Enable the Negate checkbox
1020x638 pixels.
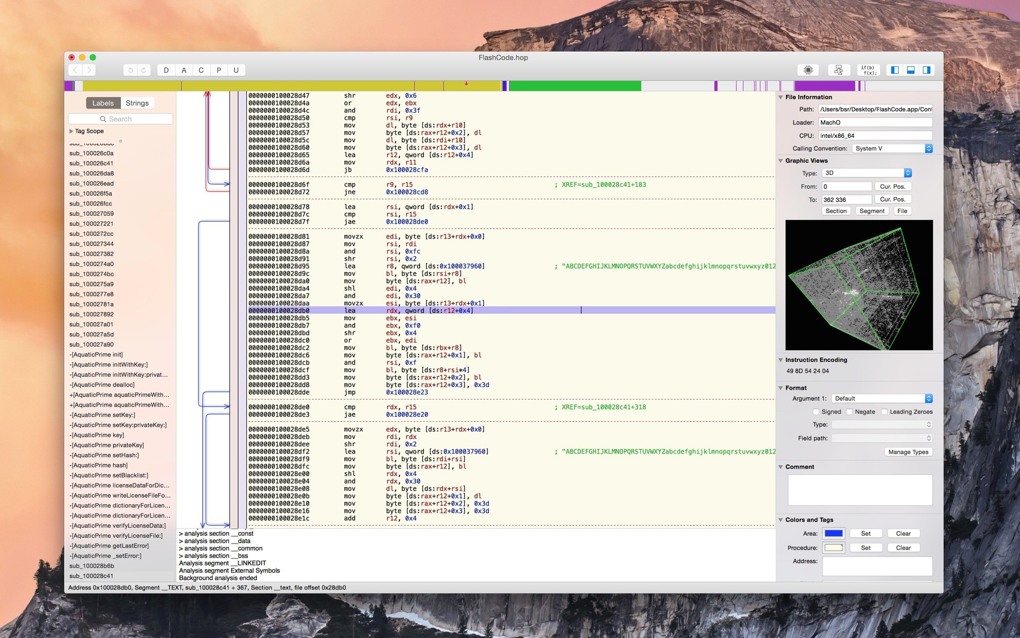(x=849, y=412)
